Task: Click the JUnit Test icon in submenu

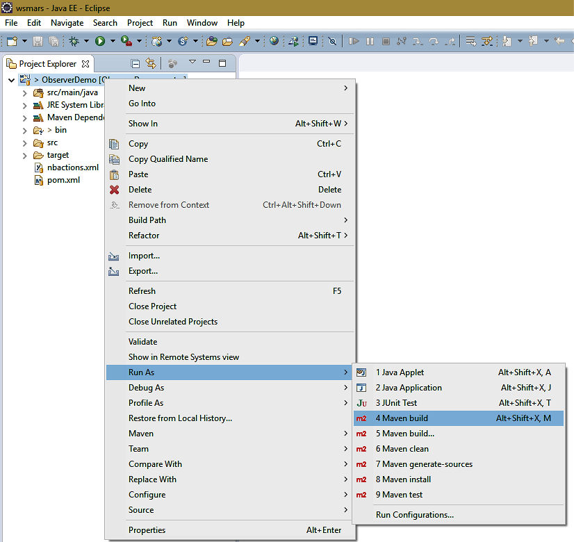Action: pos(361,403)
